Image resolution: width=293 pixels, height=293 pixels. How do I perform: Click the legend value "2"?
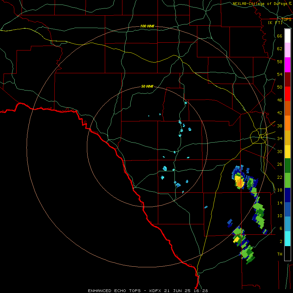[281, 242]
